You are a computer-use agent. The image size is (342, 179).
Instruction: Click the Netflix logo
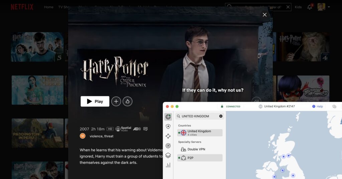[22, 7]
